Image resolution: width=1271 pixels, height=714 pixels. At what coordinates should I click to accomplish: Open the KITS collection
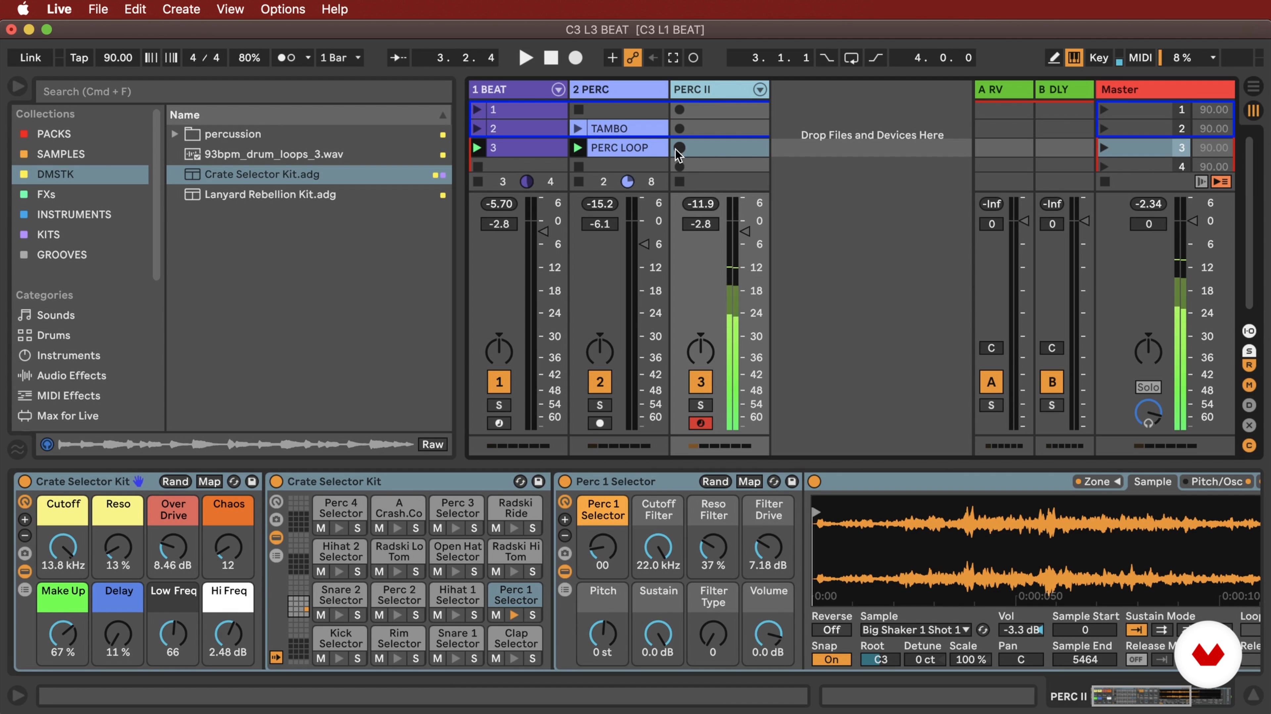[x=48, y=235]
